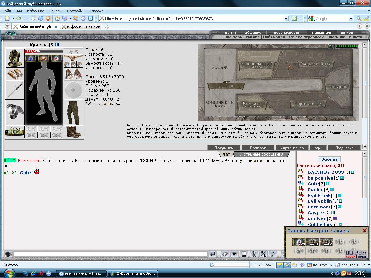Click the Stop loading toolbar icon
Viewport: 371px width, 278px height.
coord(48,18)
